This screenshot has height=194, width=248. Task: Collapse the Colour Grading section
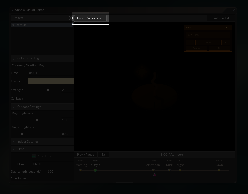click(x=14, y=59)
